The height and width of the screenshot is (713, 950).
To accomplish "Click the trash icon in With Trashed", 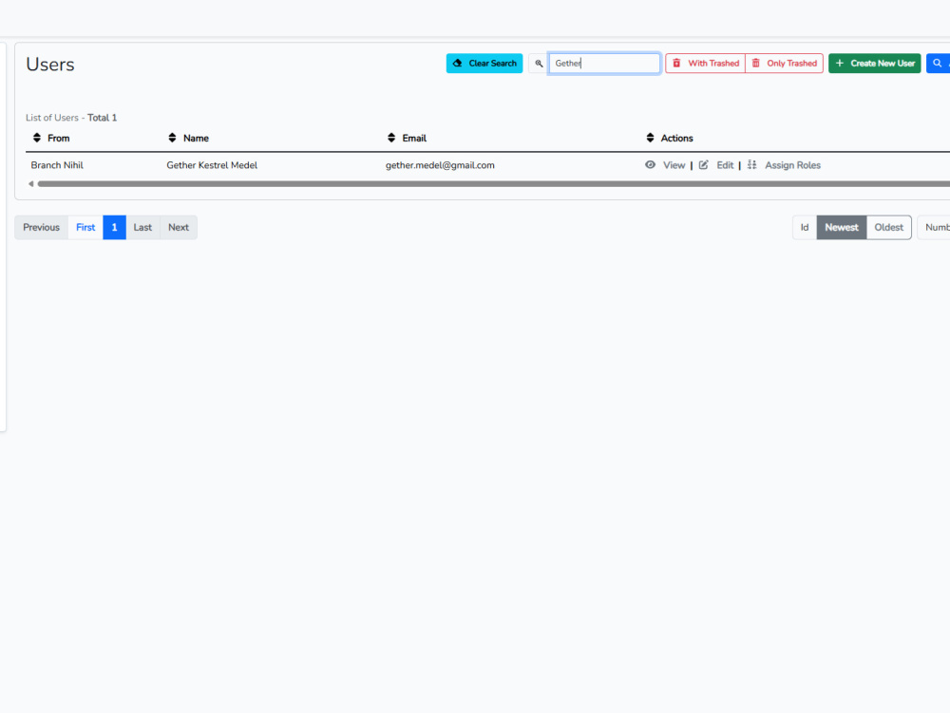I will coord(676,63).
